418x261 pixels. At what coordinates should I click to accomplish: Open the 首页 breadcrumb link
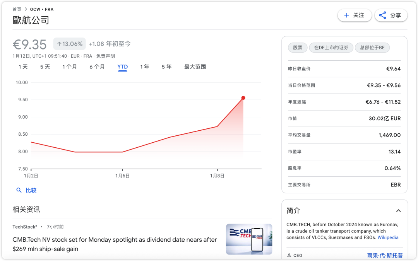coord(17,9)
